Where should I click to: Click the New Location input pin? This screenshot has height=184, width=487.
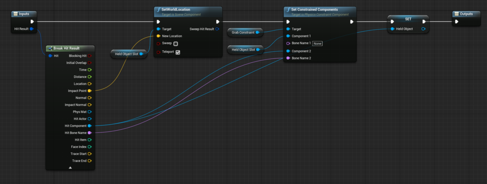point(158,36)
